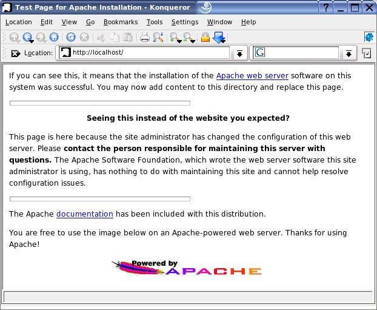Click the 'Location:' label
The width and height of the screenshot is (377, 310).
click(38, 53)
